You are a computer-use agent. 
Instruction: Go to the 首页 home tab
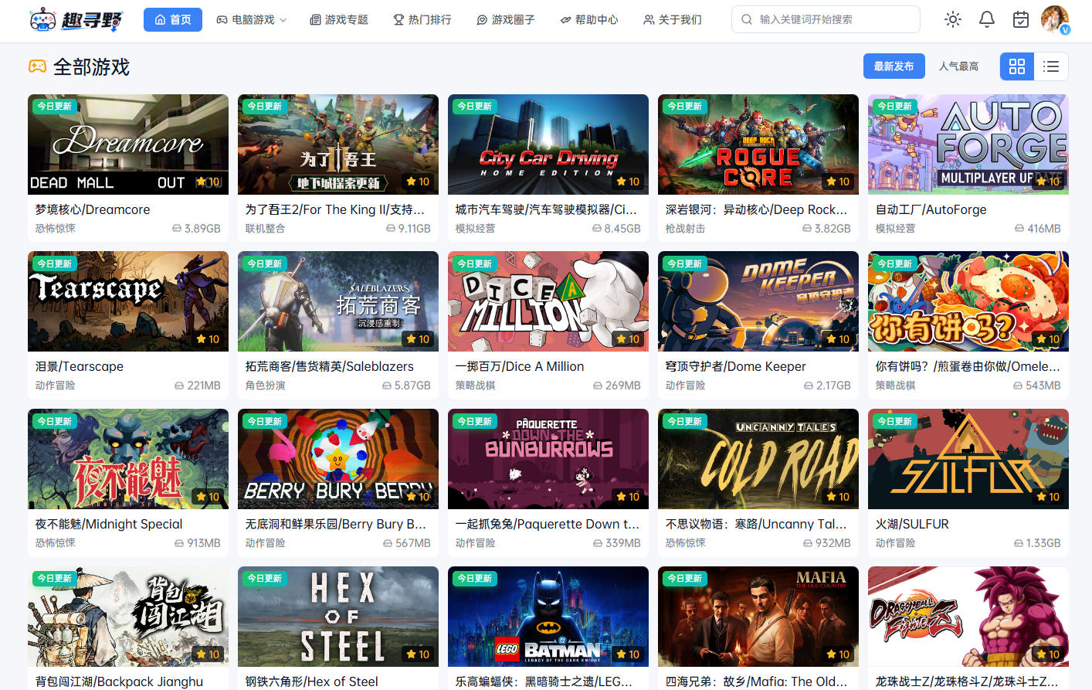tap(173, 19)
